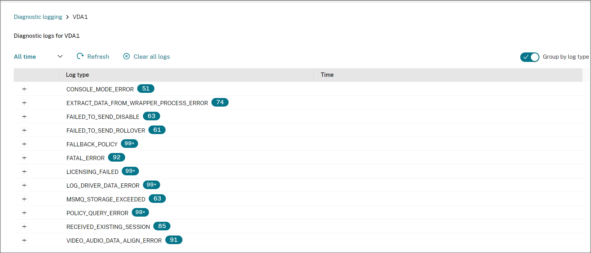Click the 99+ badge beside FALLBACK_POLICY

pyautogui.click(x=129, y=144)
